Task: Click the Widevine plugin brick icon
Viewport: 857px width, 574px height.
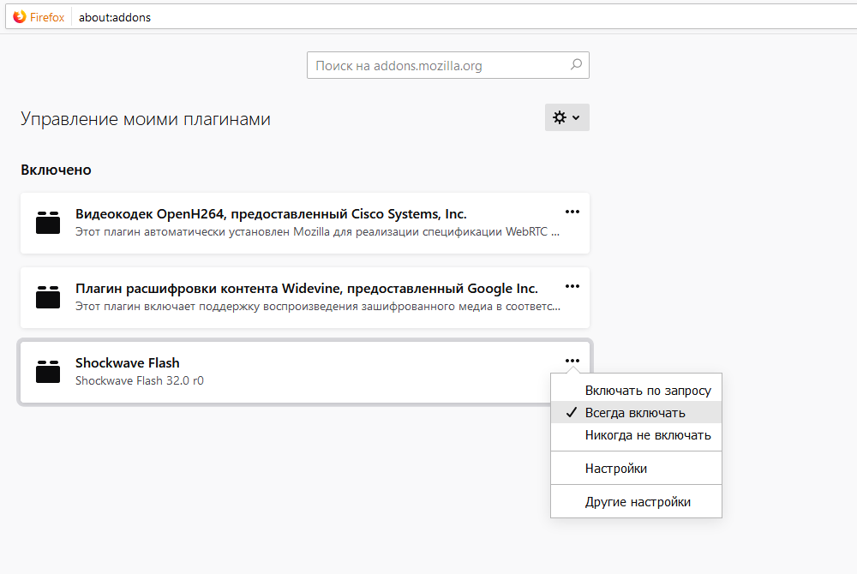Action: click(48, 297)
